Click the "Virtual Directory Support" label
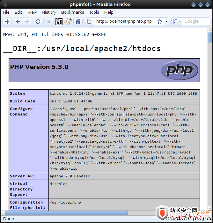Image resolution: width=213 pixels, height=223 pixels. coord(21,189)
